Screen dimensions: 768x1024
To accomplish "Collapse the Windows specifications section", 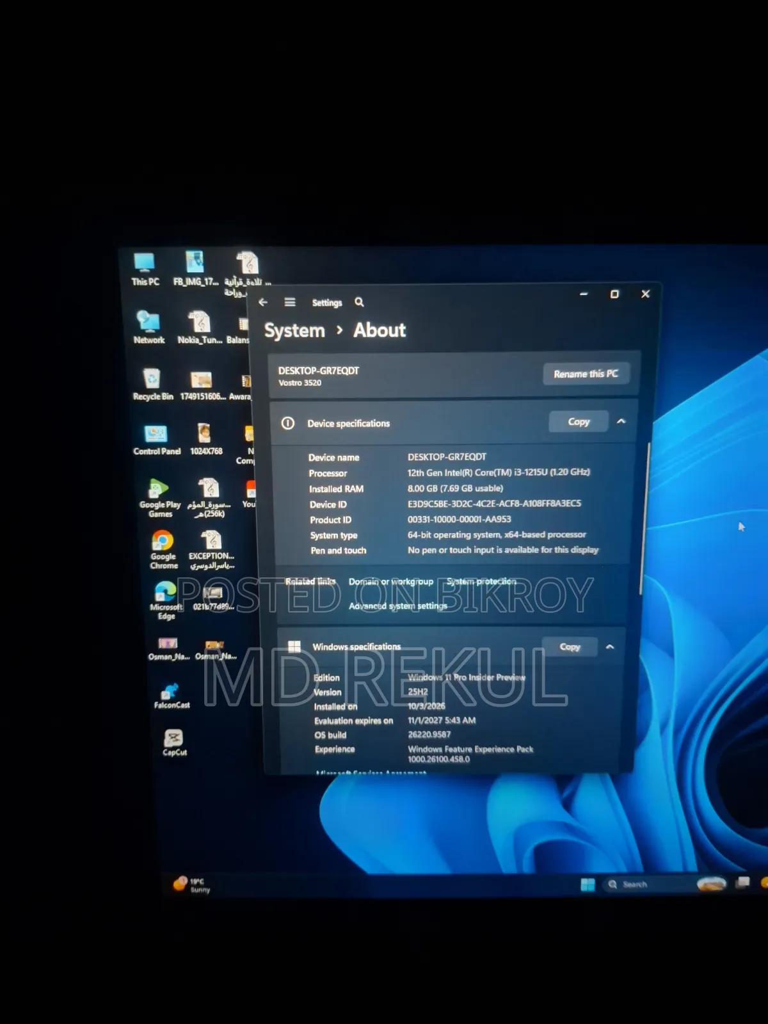I will 610,646.
